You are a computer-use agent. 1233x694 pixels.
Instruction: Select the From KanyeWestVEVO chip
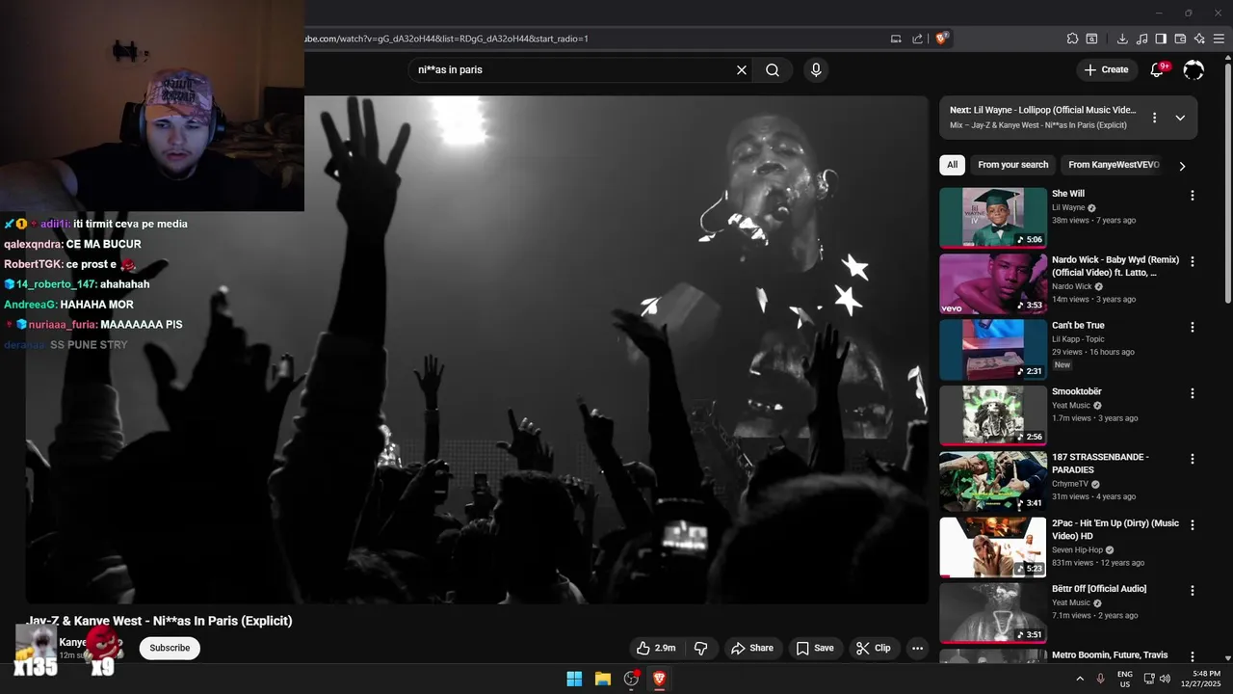pyautogui.click(x=1114, y=165)
